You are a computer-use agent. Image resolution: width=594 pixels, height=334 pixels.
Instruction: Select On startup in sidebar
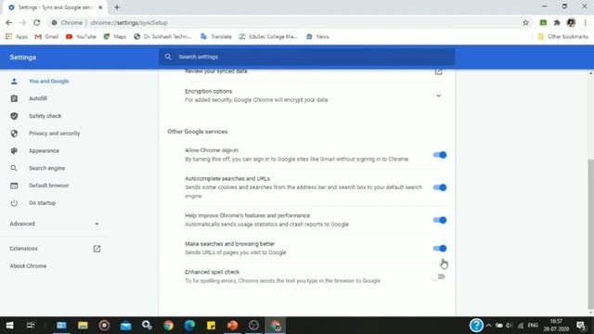click(x=42, y=203)
